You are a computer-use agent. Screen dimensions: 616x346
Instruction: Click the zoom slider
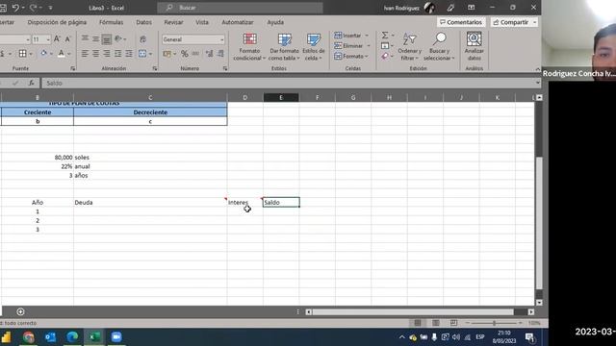click(494, 323)
